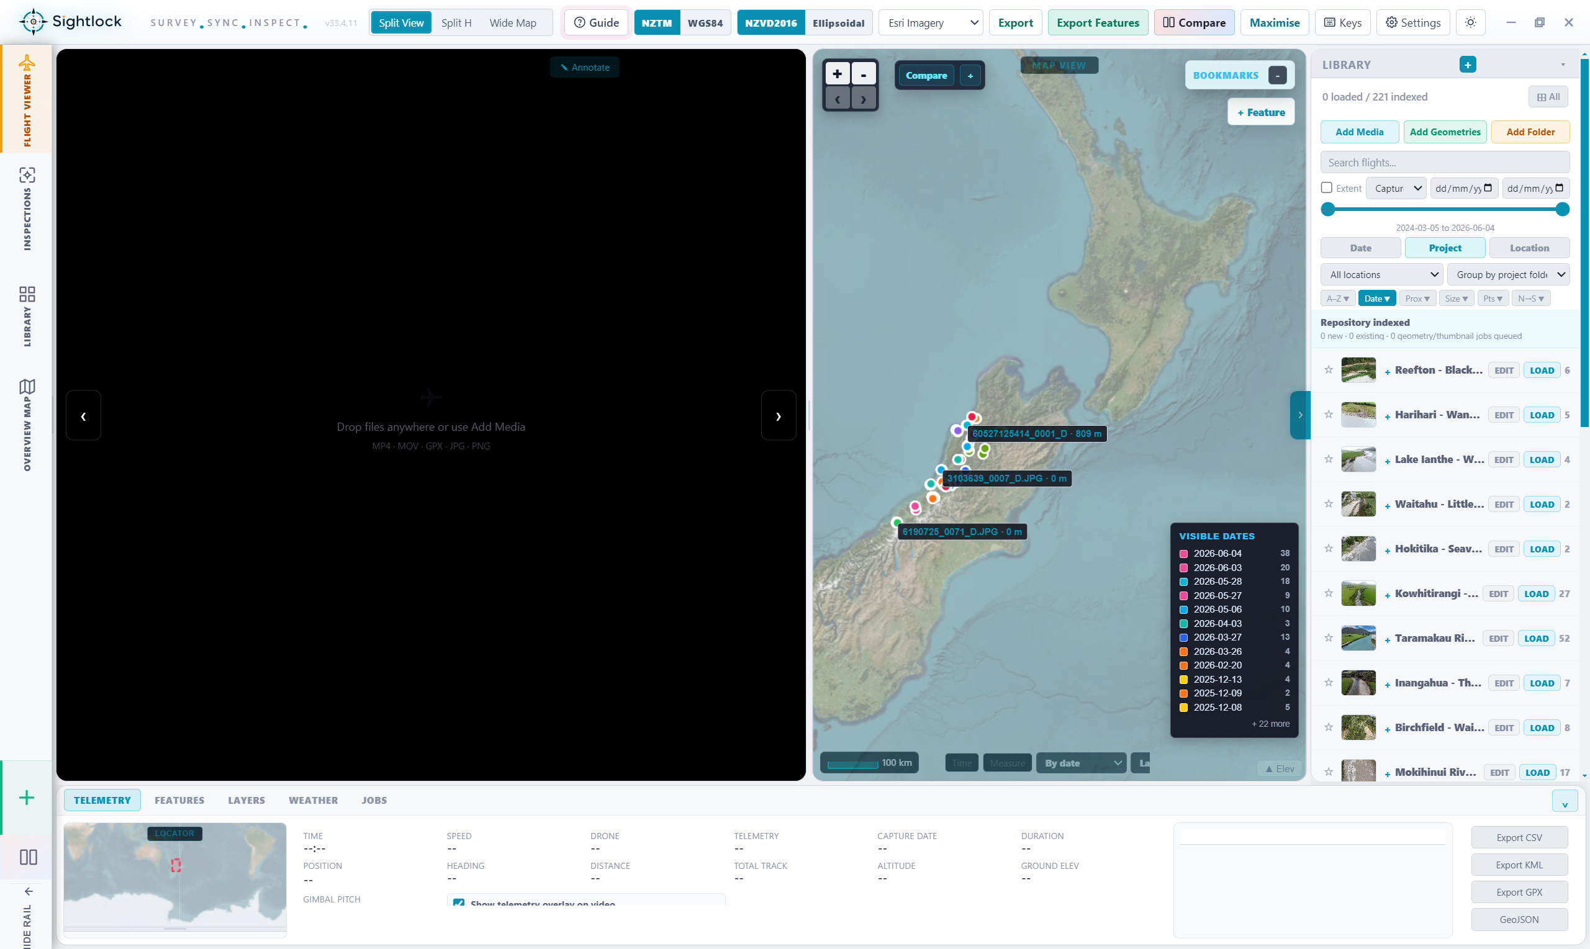Go to next map view arrow

(x=864, y=99)
